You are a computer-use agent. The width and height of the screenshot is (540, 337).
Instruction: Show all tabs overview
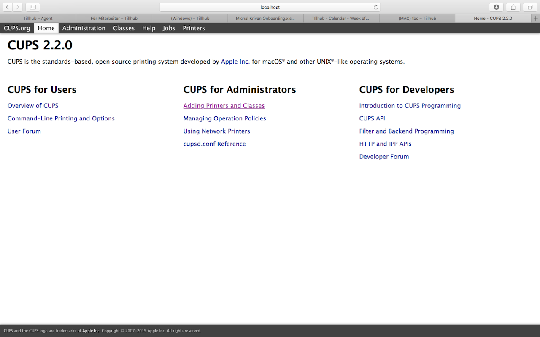click(530, 7)
